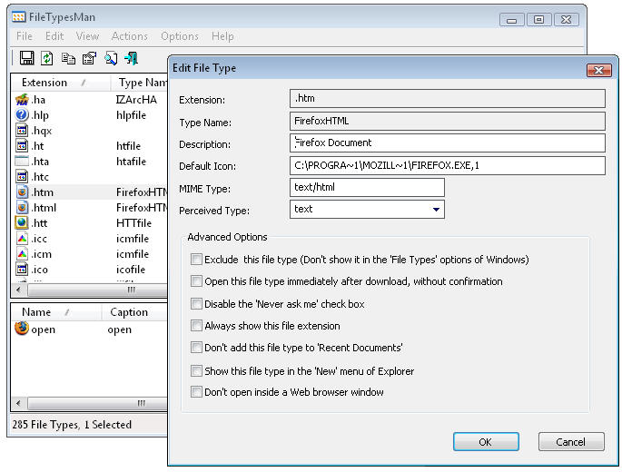Close the Edit File Type dialog
The width and height of the screenshot is (622, 472).
(599, 70)
